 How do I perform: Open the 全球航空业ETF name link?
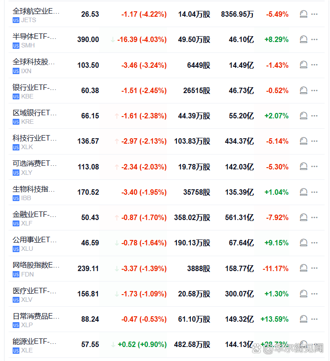click(36, 10)
